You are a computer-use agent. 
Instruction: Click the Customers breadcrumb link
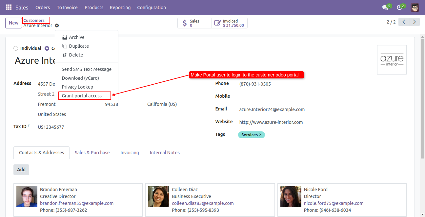pos(34,20)
